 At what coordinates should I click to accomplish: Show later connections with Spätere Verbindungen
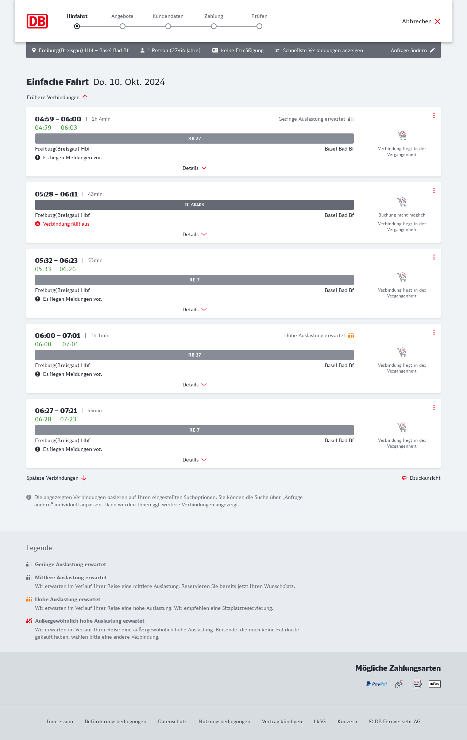56,478
